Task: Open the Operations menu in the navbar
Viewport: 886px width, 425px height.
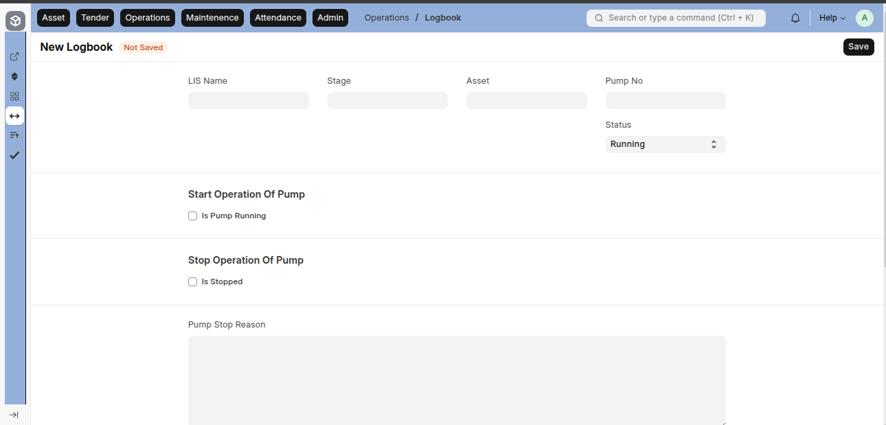Action: [x=147, y=17]
